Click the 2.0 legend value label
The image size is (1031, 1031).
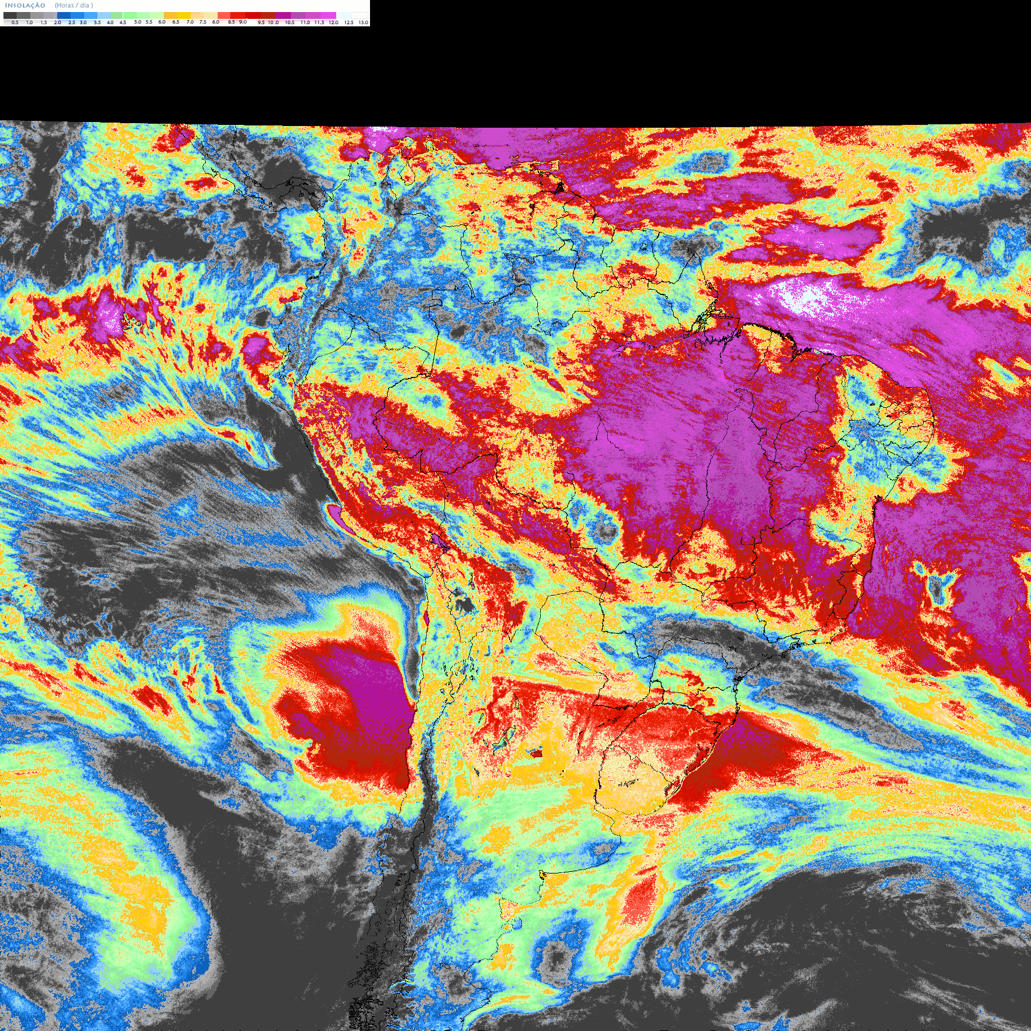click(57, 22)
